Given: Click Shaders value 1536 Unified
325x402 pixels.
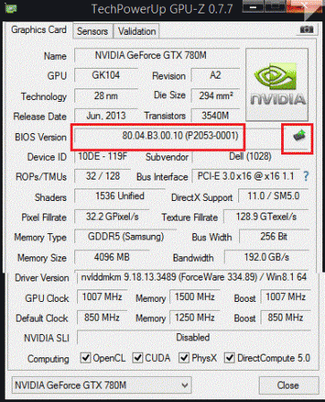Looking at the screenshot, I should (x=120, y=197).
